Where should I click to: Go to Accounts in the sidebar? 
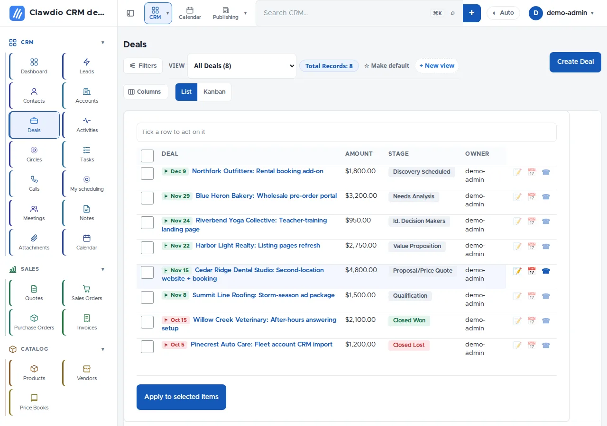pyautogui.click(x=87, y=96)
